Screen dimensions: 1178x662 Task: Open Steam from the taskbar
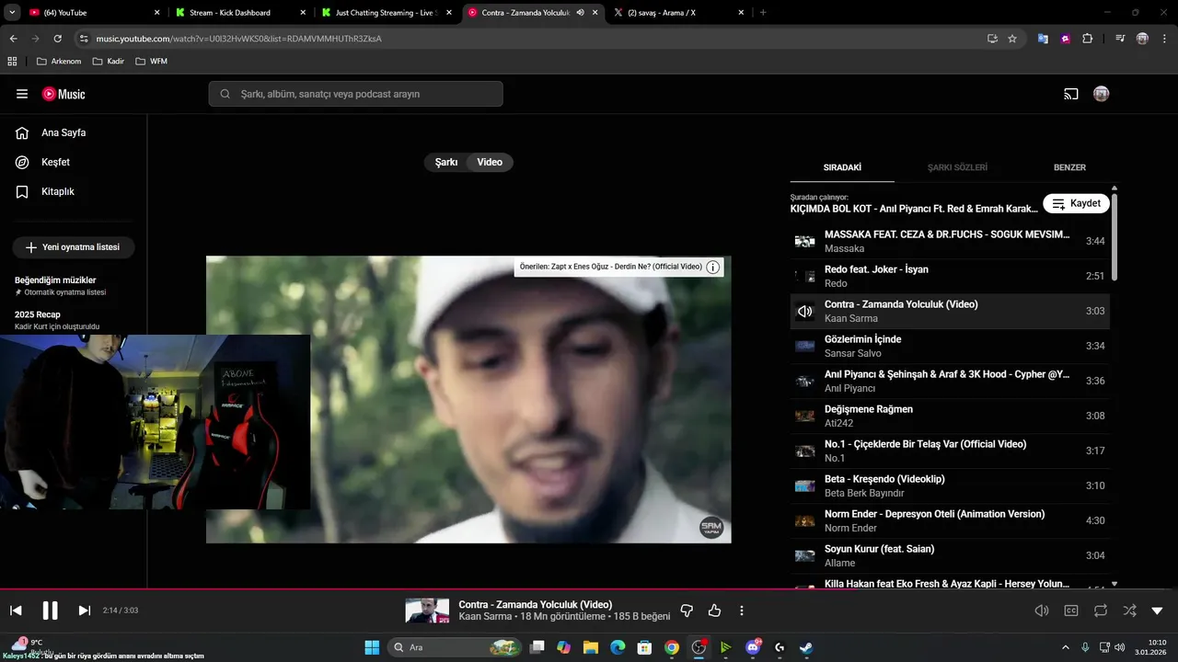(806, 647)
